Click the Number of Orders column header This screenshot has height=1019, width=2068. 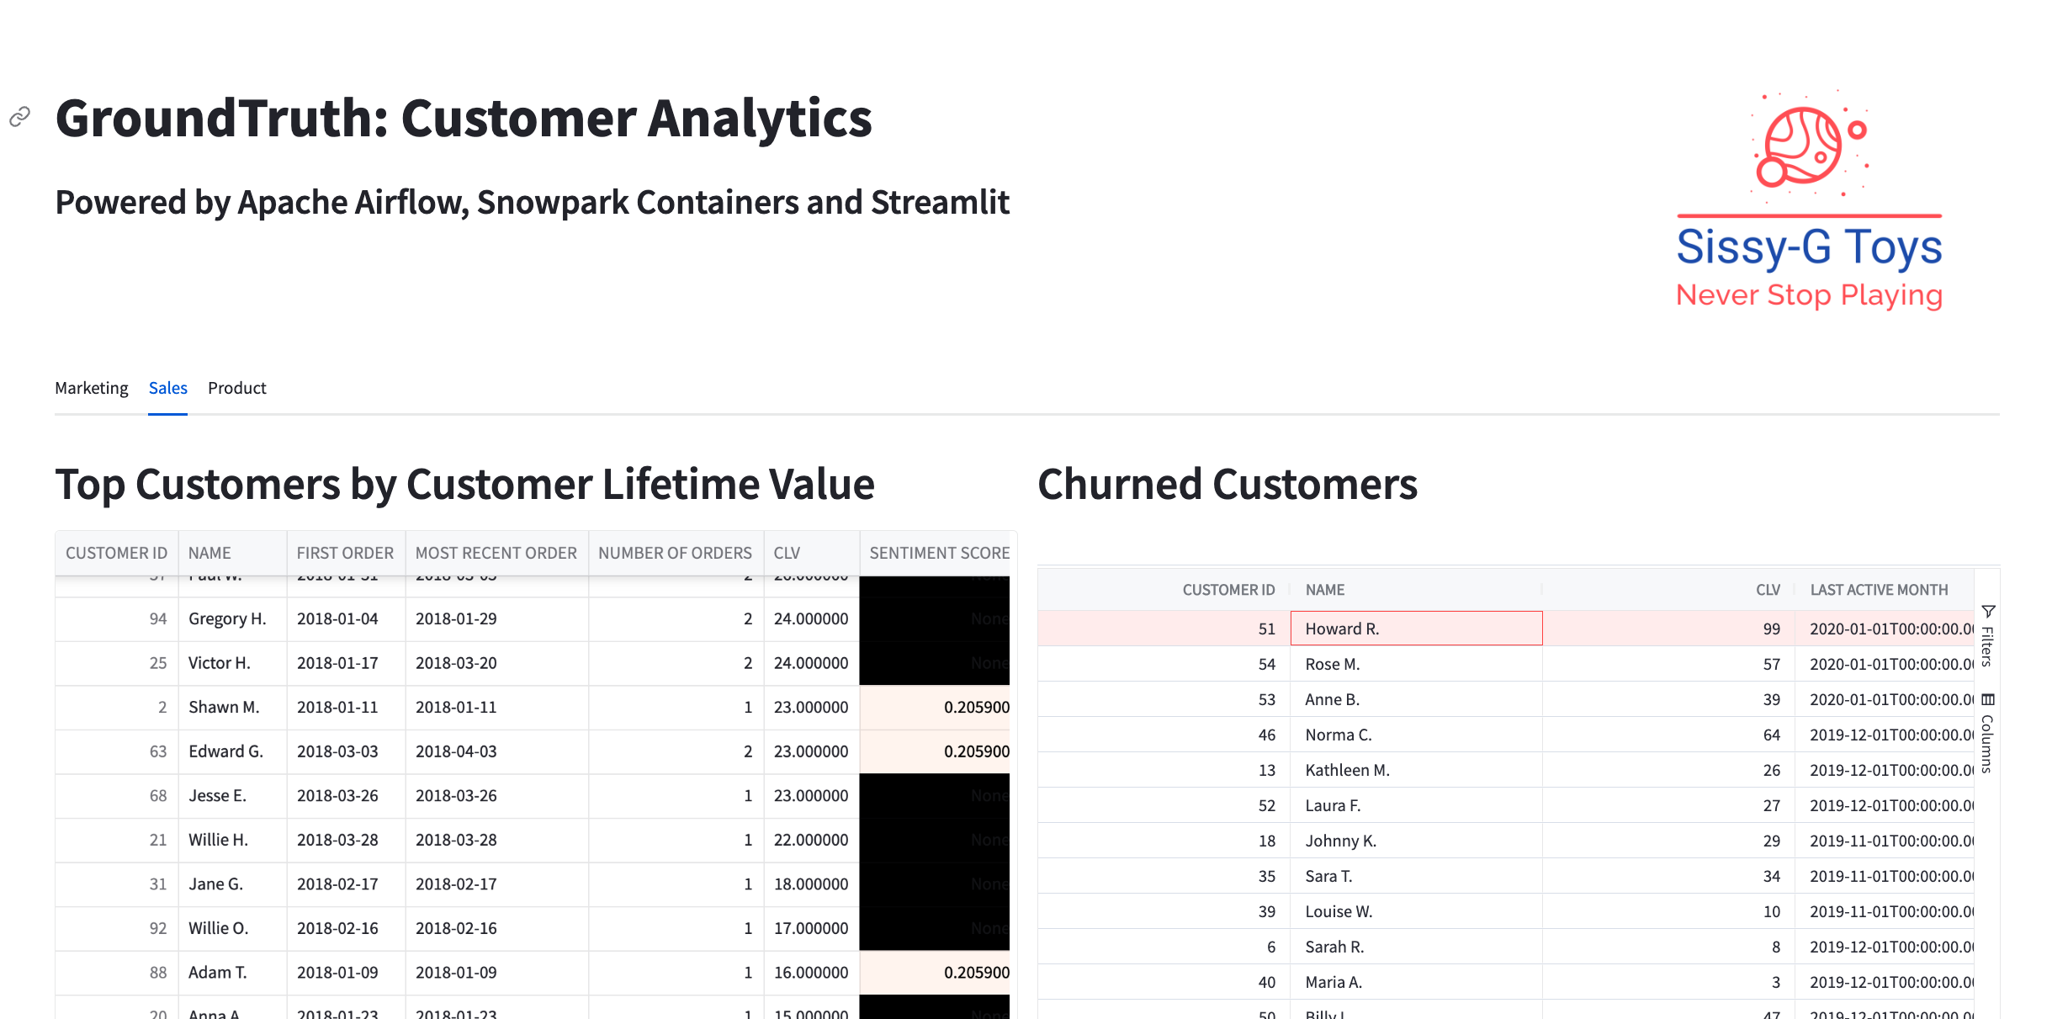tap(675, 553)
